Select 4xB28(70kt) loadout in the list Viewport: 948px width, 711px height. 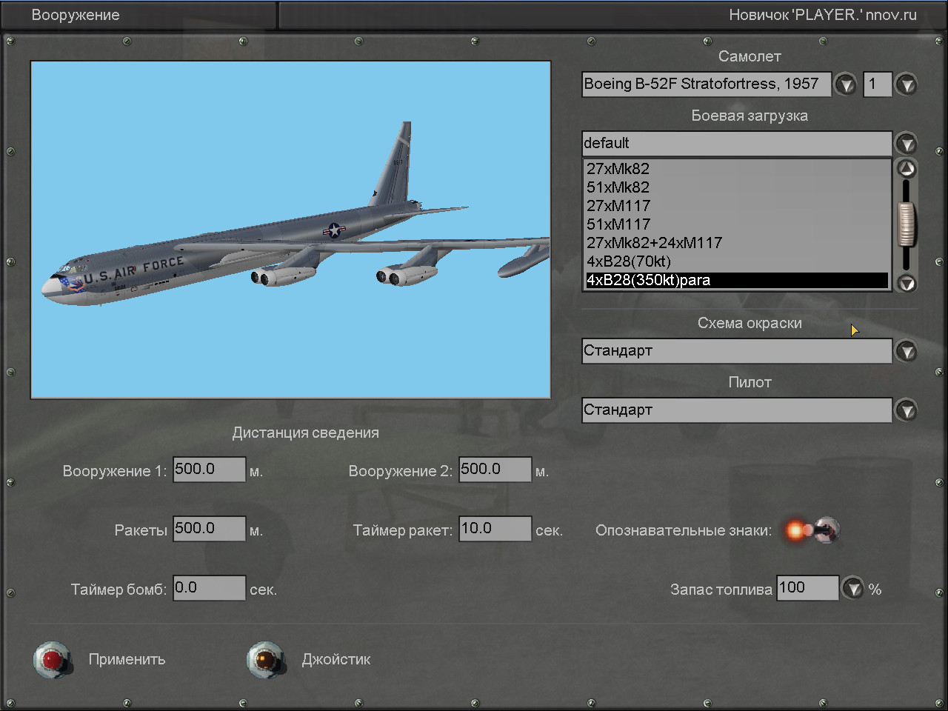pyautogui.click(x=737, y=261)
